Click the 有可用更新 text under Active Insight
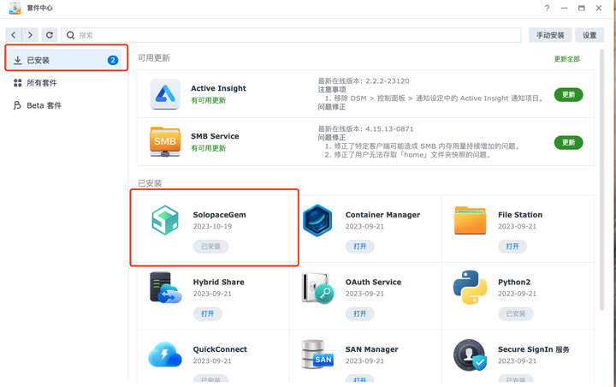Image resolution: width=616 pixels, height=387 pixels. click(x=208, y=100)
